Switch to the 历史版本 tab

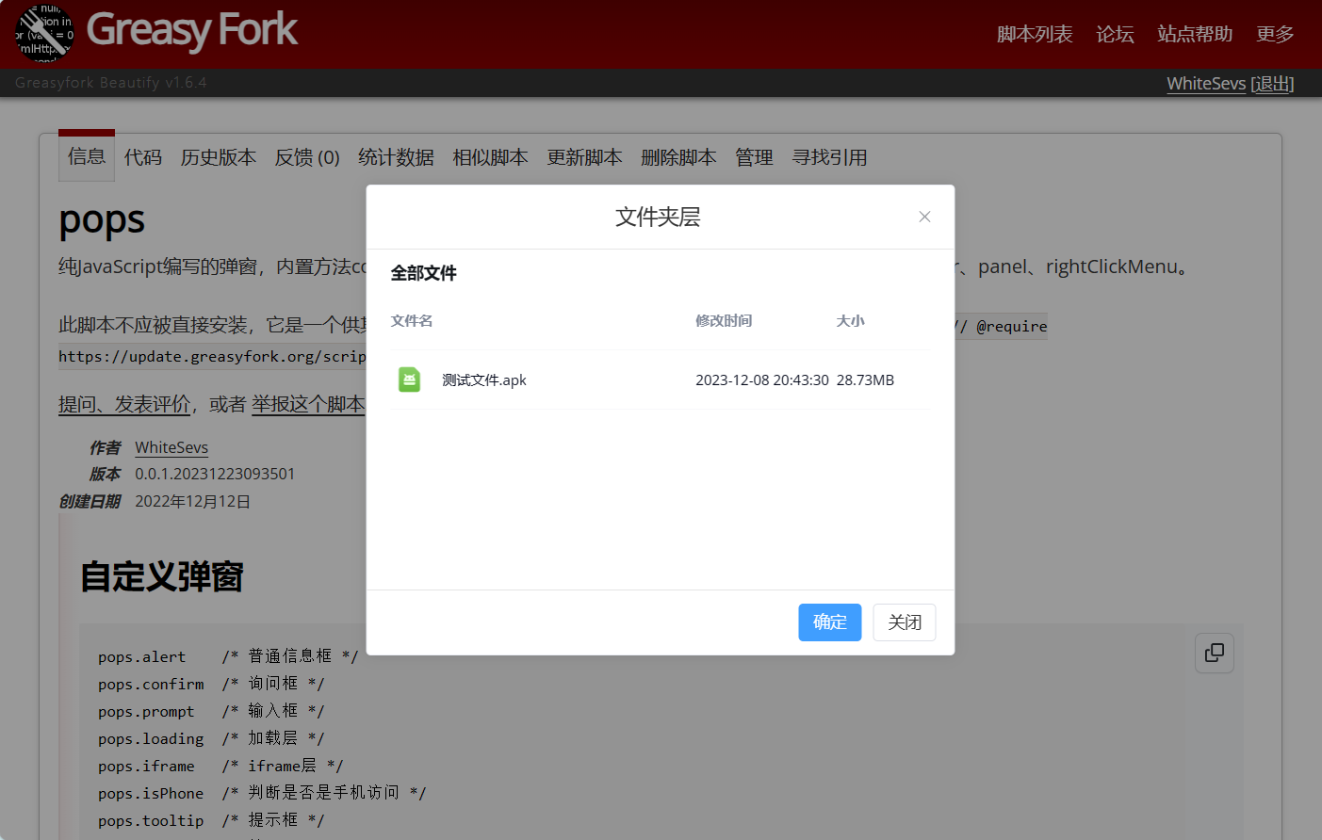[x=219, y=157]
